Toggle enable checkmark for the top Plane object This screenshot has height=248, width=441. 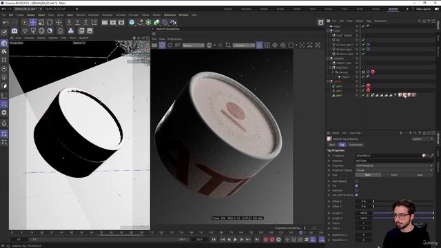363,26
